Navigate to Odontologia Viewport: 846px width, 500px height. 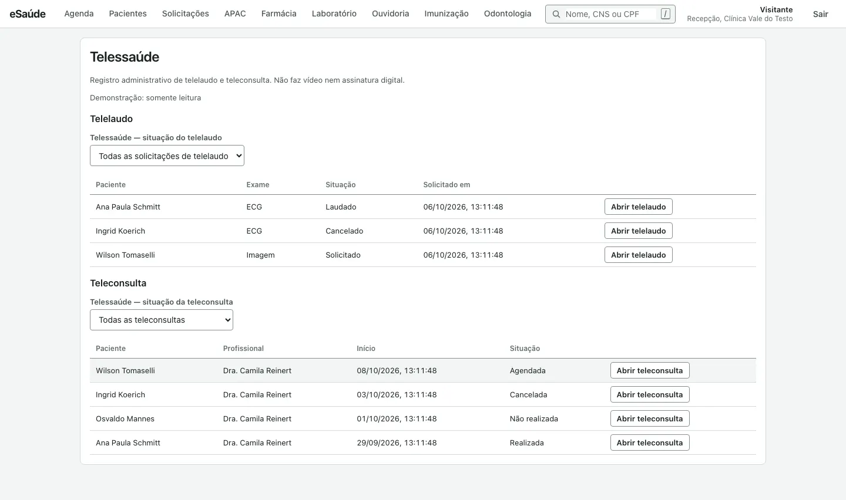click(x=508, y=14)
